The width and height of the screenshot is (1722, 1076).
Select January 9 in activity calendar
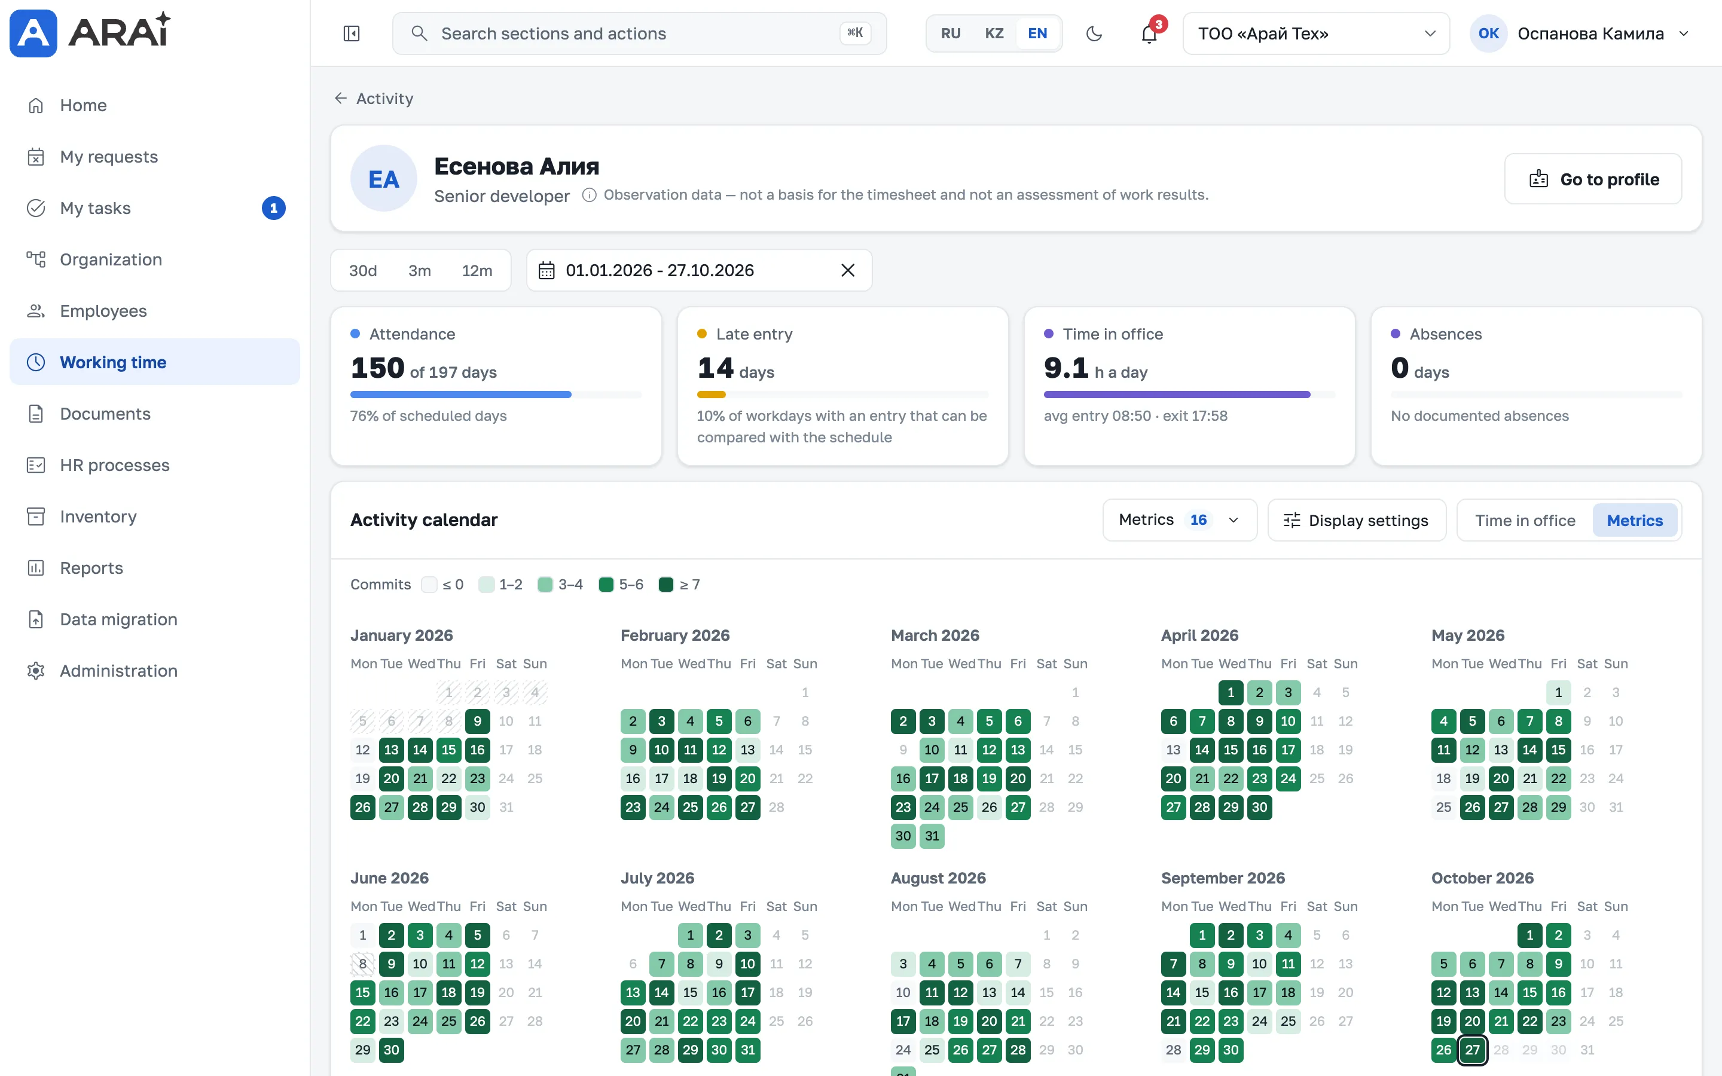(x=478, y=721)
